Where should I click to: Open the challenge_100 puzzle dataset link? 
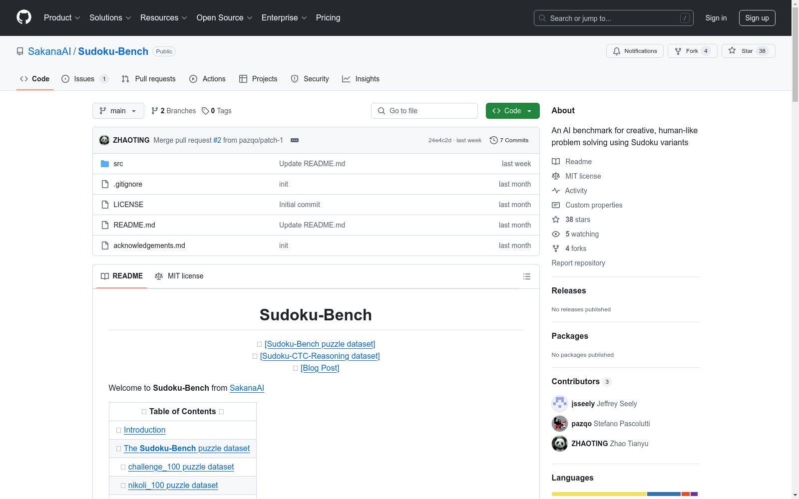point(181,467)
